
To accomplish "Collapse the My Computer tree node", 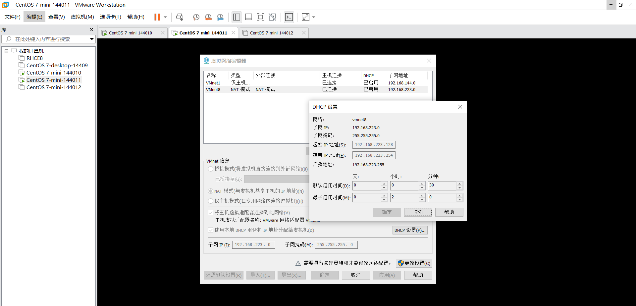I will pyautogui.click(x=6, y=51).
